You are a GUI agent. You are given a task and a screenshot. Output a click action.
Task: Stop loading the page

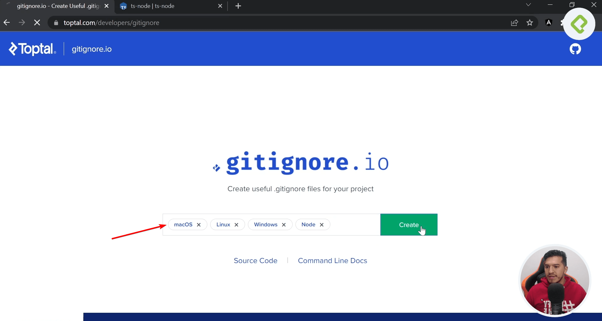[x=37, y=22]
